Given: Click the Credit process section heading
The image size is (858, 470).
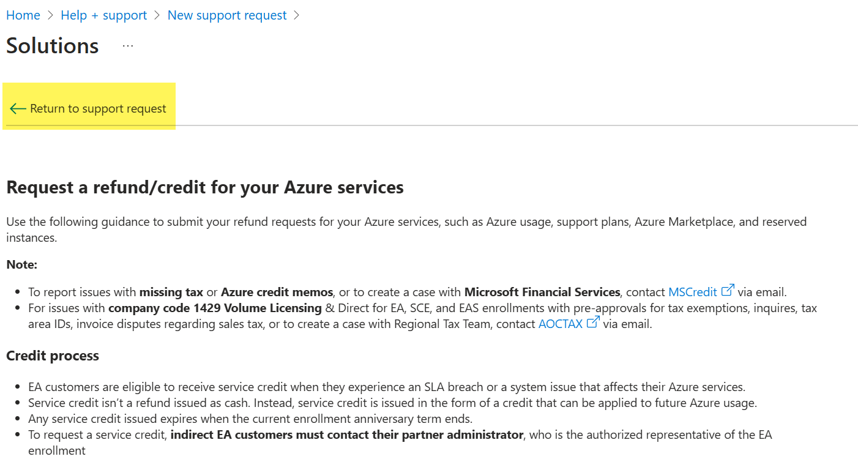Looking at the screenshot, I should coord(52,356).
